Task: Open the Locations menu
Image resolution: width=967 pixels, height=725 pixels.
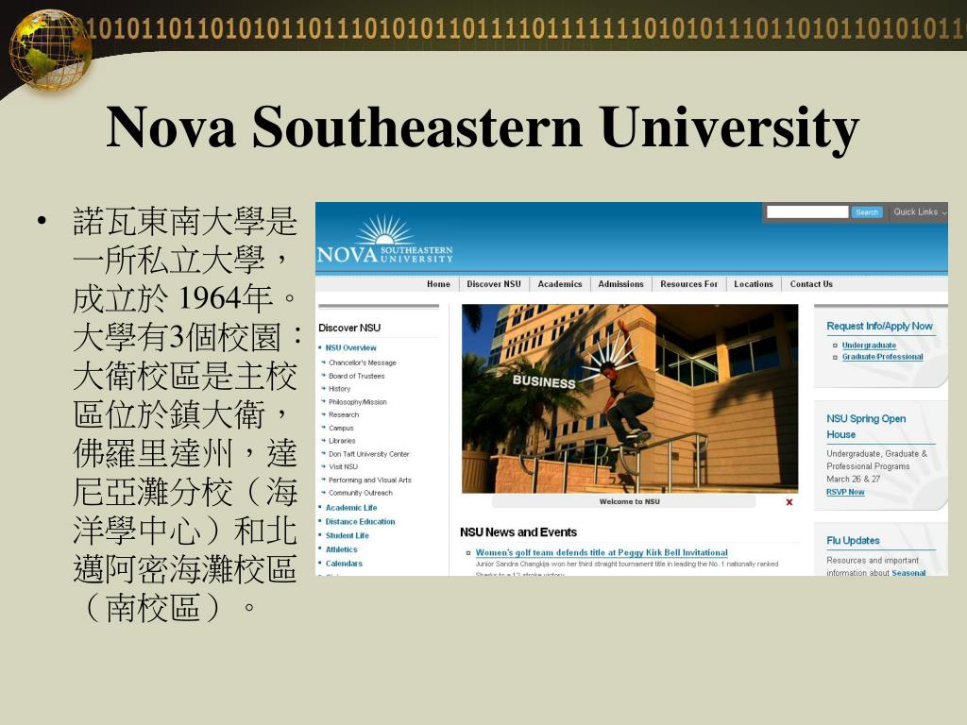Action: coord(753,284)
